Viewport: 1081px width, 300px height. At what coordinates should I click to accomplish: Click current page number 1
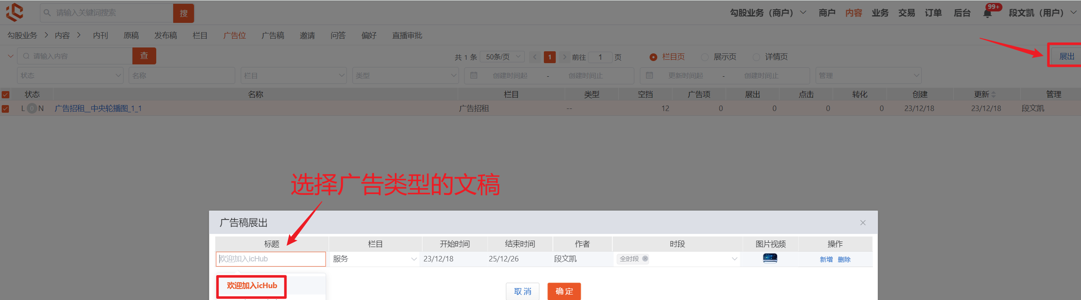[550, 57]
